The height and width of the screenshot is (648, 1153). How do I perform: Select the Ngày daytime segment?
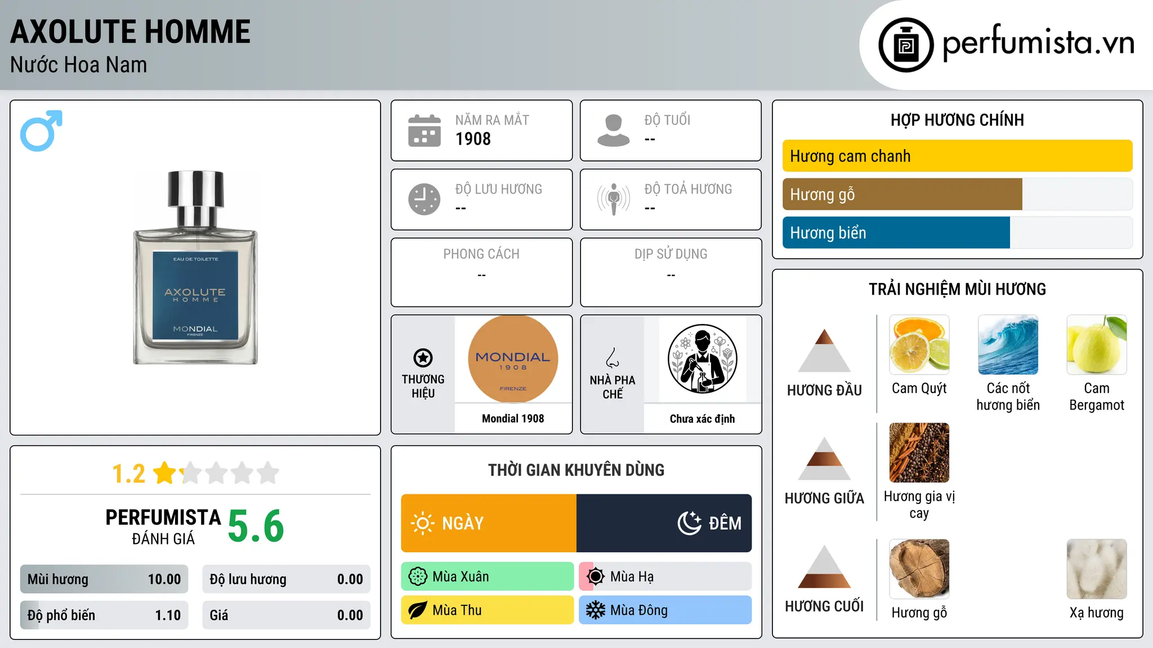click(489, 523)
